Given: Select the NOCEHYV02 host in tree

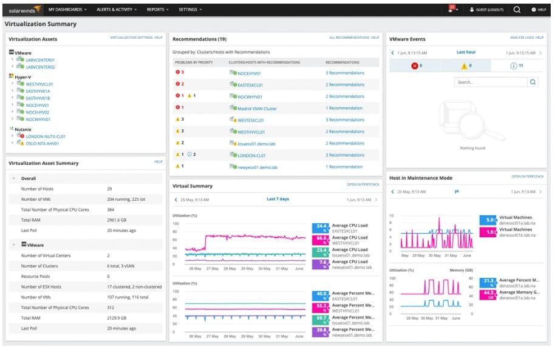Looking at the screenshot, I should point(37,112).
